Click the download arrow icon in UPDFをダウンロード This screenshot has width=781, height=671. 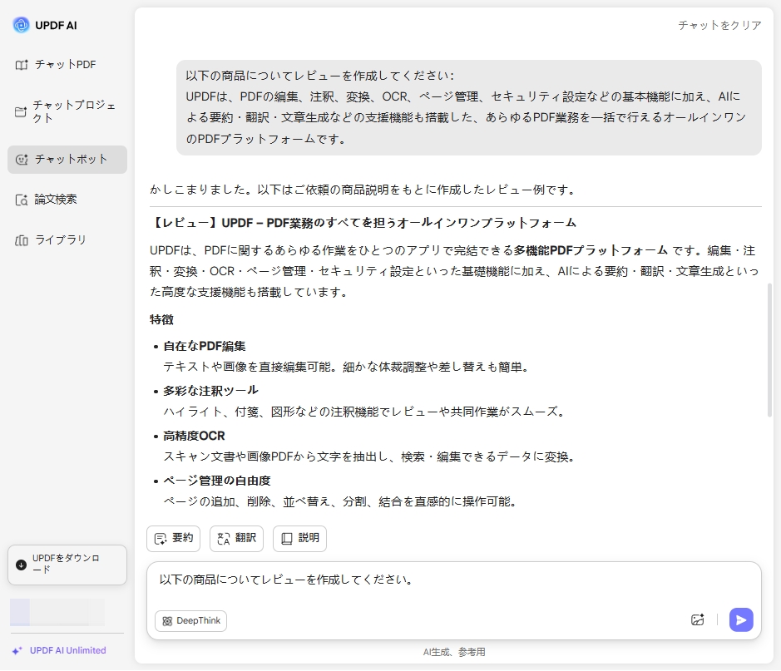pyautogui.click(x=21, y=565)
